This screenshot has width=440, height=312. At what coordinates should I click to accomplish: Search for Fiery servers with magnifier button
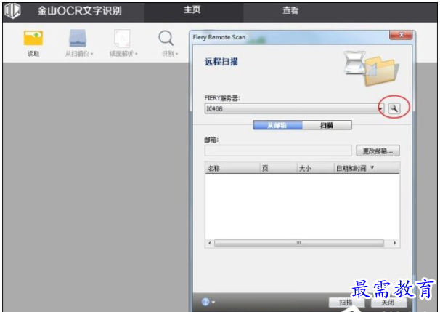pos(394,108)
